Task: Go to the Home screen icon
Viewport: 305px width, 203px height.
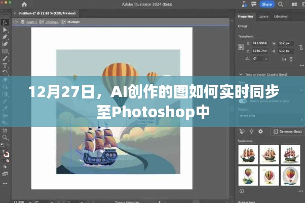Action: [x=24, y=4]
